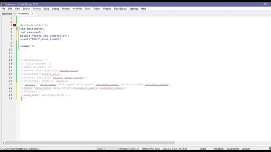Viewport: 271px width, 152px height.
Task: Place cursor in 'int num,num2;' line
Action: (x=31, y=32)
